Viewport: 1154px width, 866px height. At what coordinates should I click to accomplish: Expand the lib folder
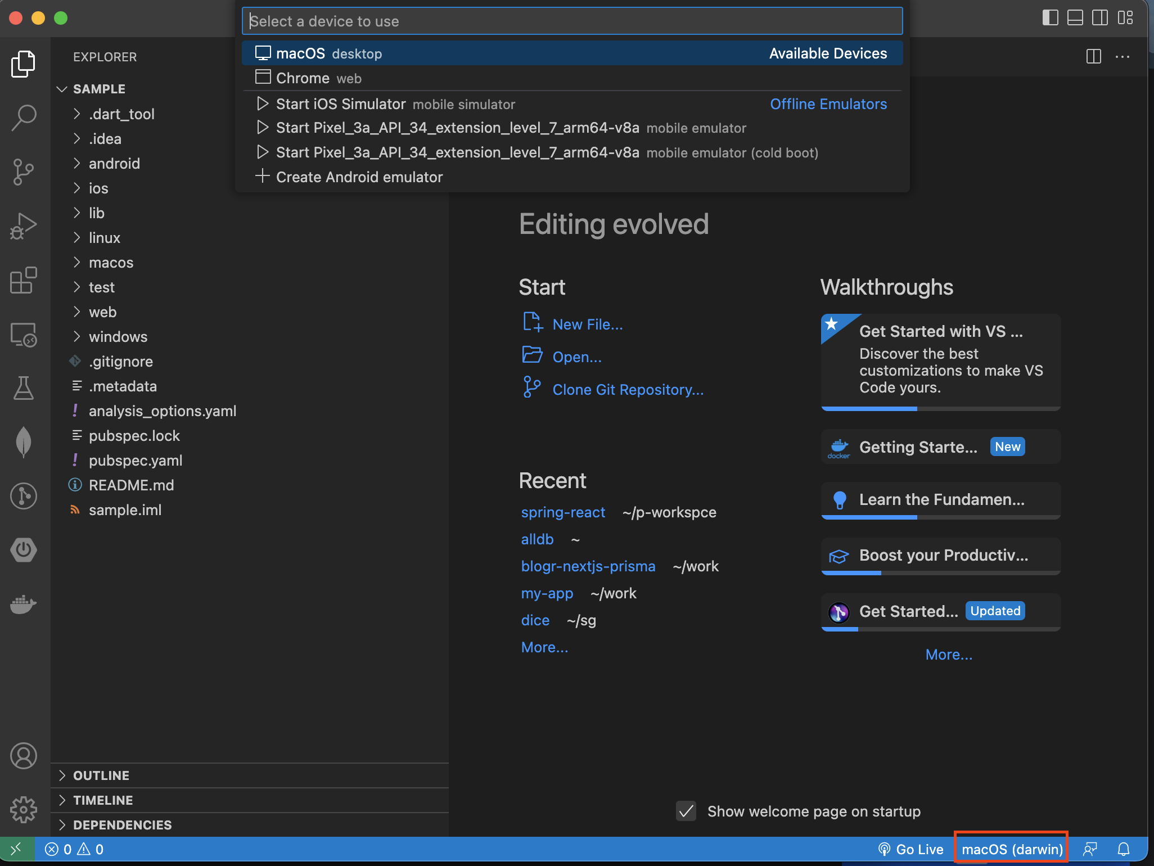tap(96, 213)
